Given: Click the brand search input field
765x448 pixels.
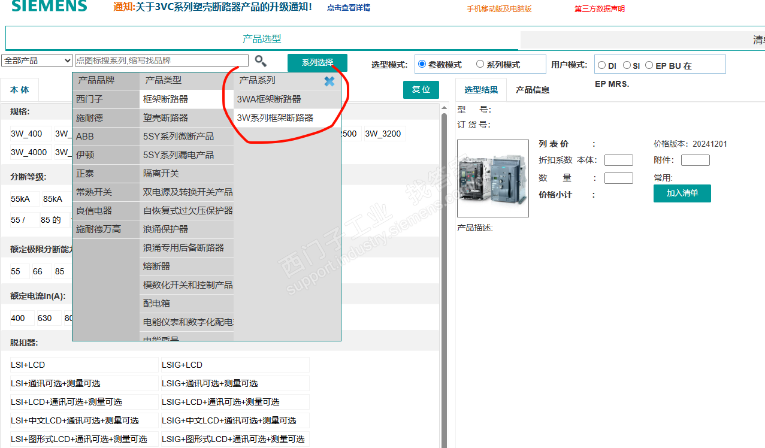Looking at the screenshot, I should pyautogui.click(x=161, y=60).
